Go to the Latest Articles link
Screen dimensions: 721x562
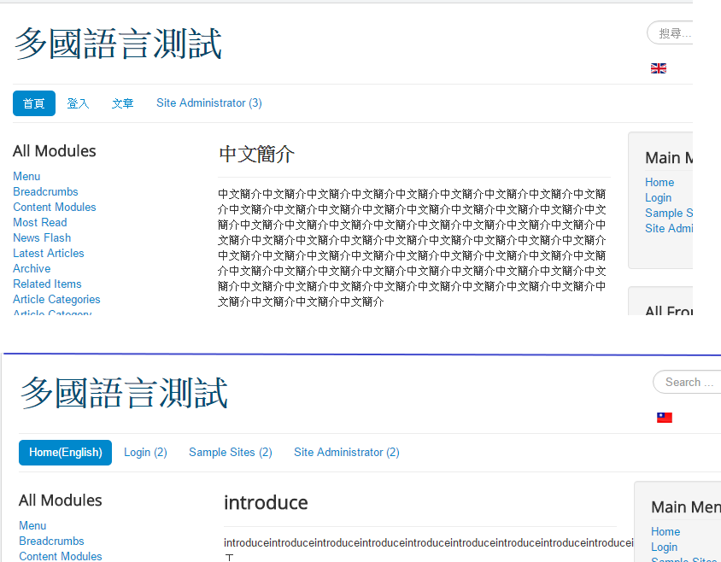(x=48, y=254)
